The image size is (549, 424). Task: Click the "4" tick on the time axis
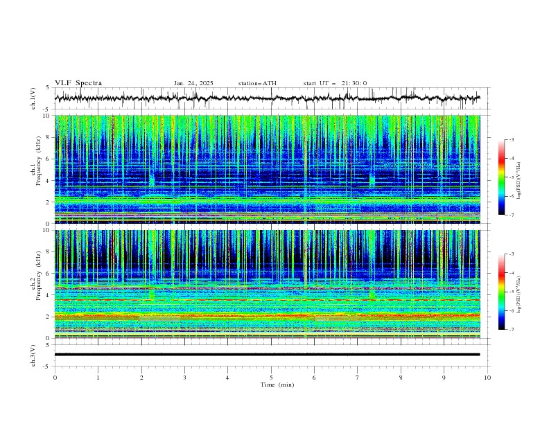pos(228,378)
